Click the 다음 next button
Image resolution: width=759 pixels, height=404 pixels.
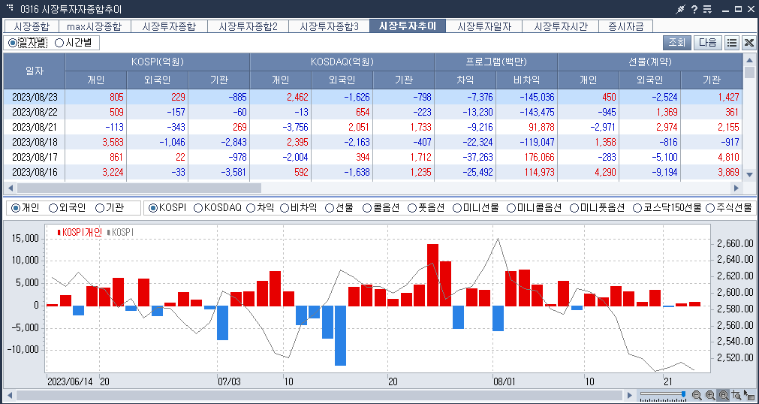click(708, 43)
